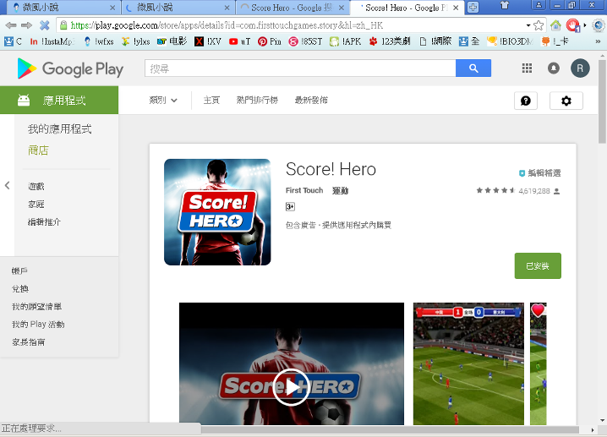This screenshot has height=437, width=607.
Task: Open 帳戶 account link
Action: (19, 271)
